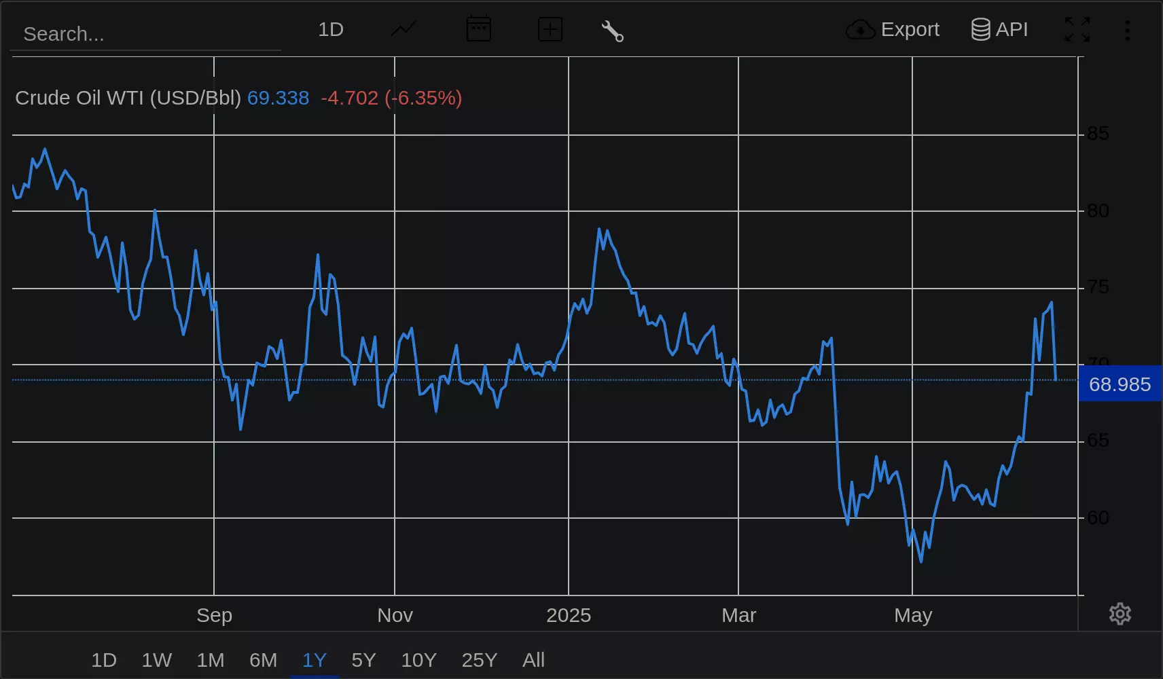Switch to the 1M time range
Screen dimensions: 1163x679
pos(211,660)
